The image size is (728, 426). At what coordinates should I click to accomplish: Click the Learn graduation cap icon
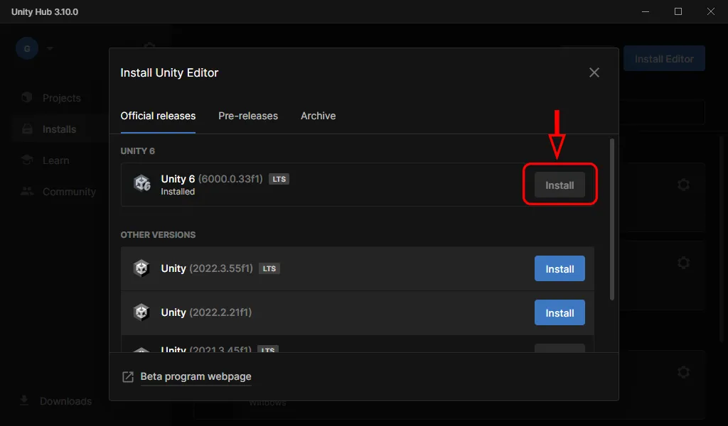click(x=27, y=160)
